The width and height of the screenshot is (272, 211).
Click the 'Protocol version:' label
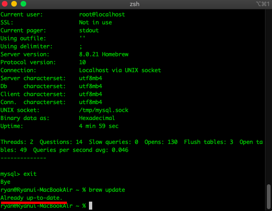(28, 62)
